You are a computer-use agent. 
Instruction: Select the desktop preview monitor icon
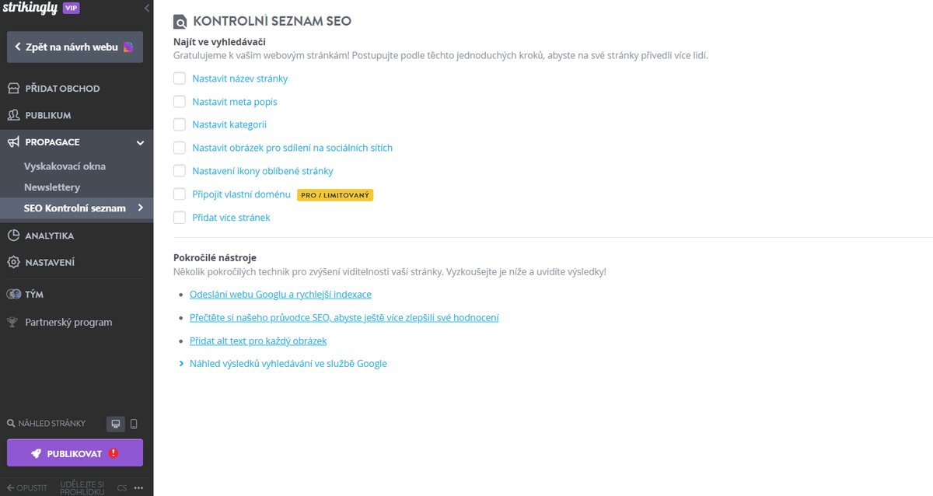(x=115, y=423)
